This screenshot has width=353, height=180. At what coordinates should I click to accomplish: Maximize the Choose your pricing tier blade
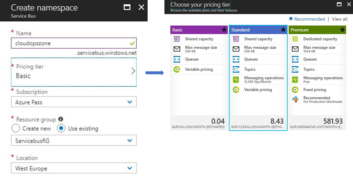coord(339,4)
